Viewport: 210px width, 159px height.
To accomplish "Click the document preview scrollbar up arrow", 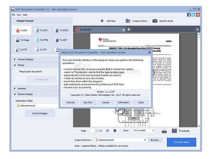I will tap(199, 34).
